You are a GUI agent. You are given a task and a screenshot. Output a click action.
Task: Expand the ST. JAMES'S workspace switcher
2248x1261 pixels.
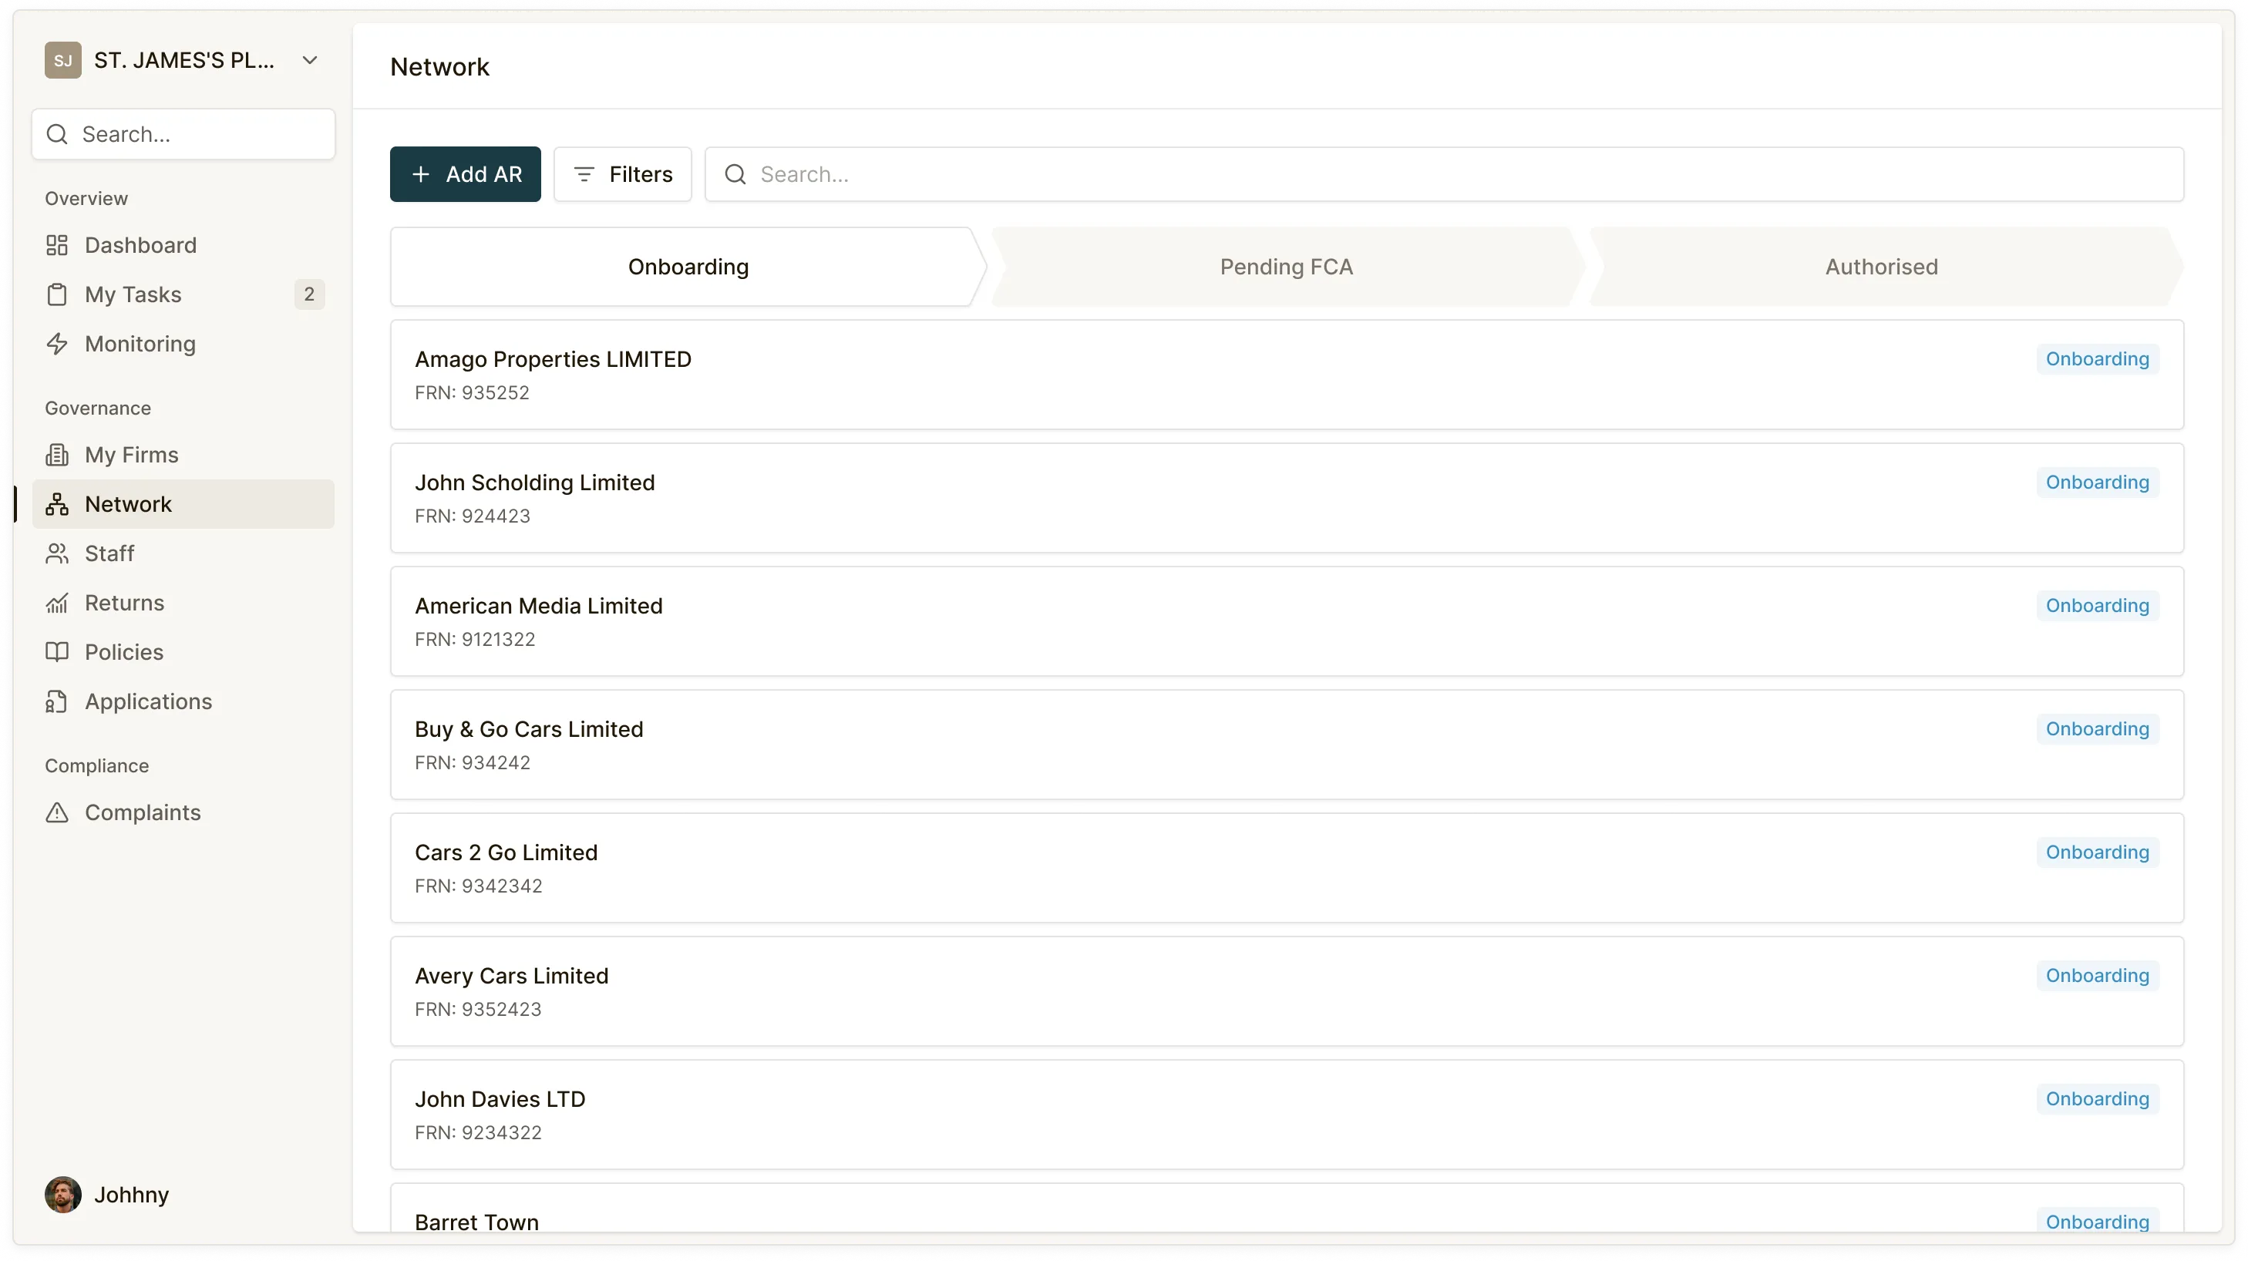point(311,59)
